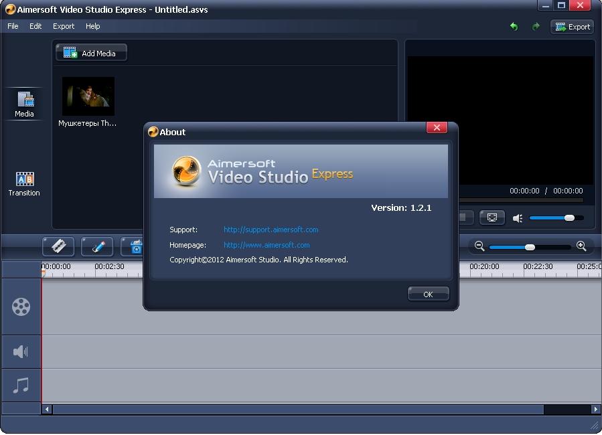
Task: Open the edit tool on the toolbar
Action: click(x=97, y=246)
